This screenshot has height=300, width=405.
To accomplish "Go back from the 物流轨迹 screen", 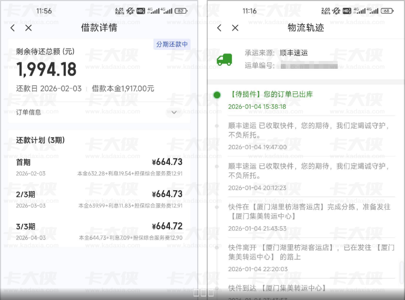I will pyautogui.click(x=219, y=28).
